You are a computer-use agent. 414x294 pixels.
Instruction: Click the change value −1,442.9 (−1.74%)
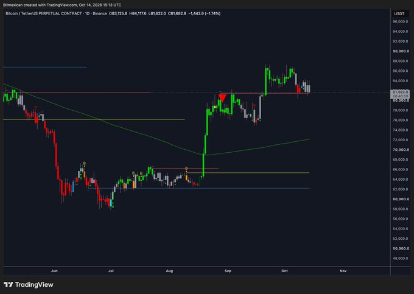pos(204,13)
